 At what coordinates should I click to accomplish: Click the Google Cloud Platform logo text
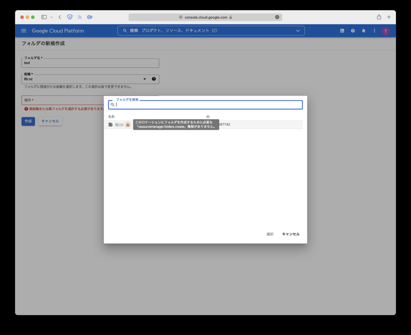(58, 31)
